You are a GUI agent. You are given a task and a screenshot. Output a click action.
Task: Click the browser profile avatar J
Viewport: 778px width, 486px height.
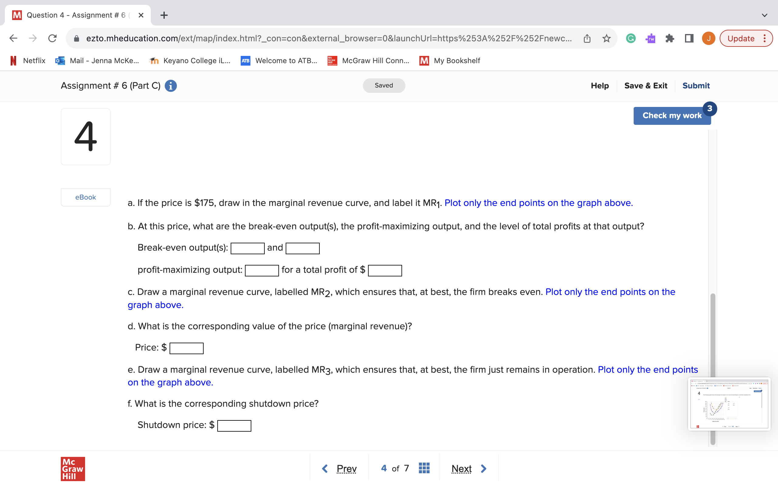coord(708,38)
